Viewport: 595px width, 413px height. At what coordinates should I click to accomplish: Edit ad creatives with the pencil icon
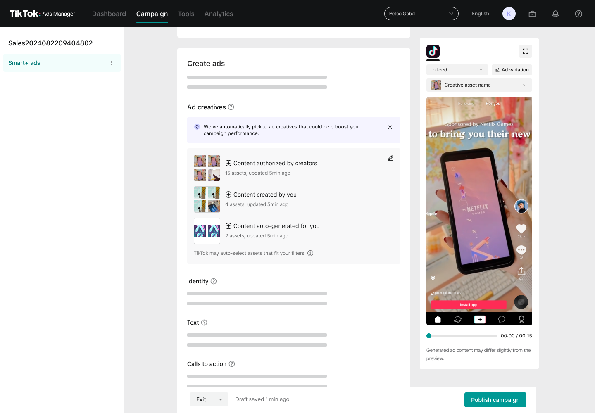[390, 158]
